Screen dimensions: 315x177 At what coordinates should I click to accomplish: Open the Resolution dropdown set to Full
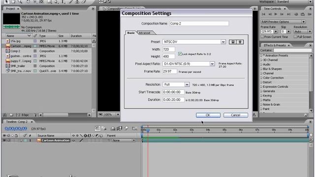pyautogui.click(x=176, y=85)
